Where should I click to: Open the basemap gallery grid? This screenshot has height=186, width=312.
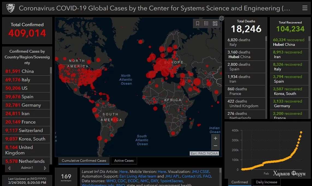tap(215, 23)
